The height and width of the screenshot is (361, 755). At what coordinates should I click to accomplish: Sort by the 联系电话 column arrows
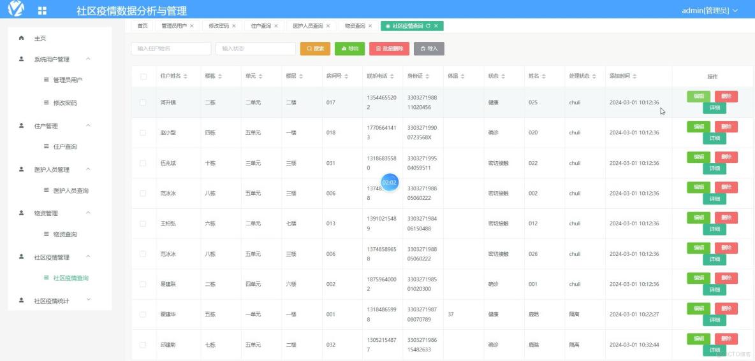[393, 76]
